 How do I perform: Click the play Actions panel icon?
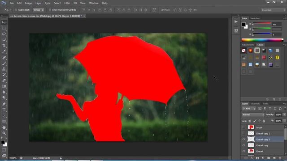pyautogui.click(x=236, y=22)
